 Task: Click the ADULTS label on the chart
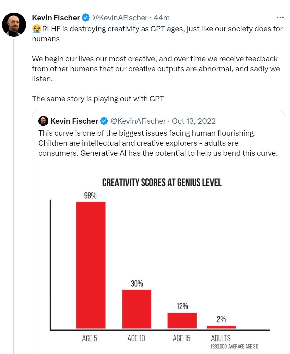click(221, 338)
